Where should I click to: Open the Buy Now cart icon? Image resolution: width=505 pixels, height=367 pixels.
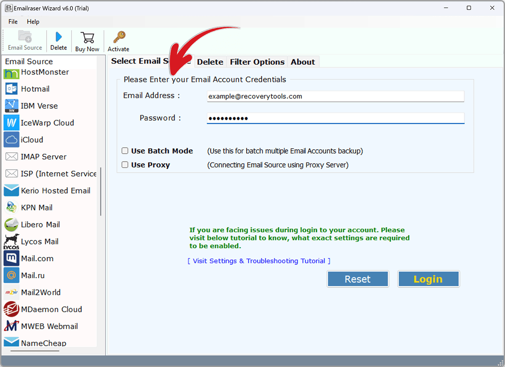87,37
